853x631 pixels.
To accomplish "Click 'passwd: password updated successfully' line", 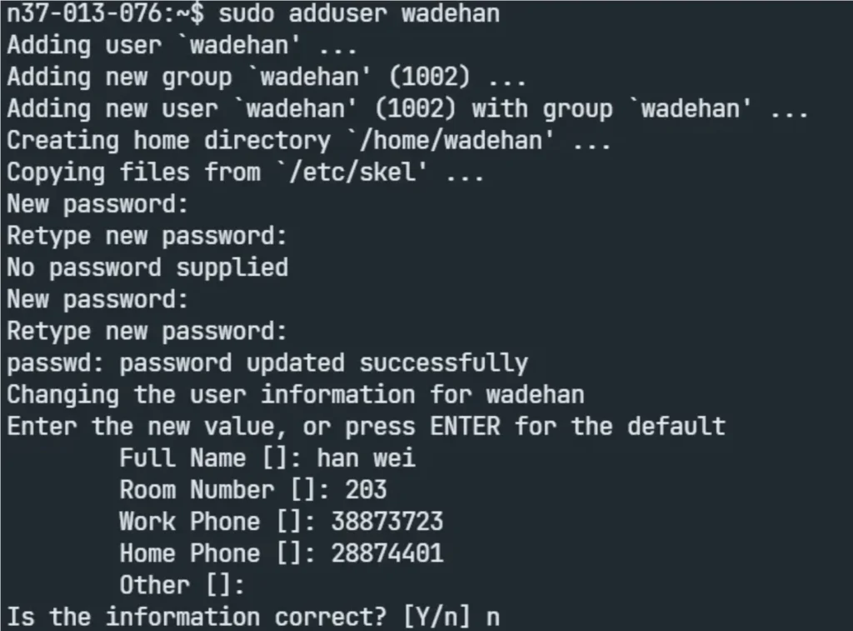I will (267, 363).
